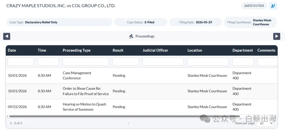Go to next section with right arrow
The width and height of the screenshot is (285, 130).
tap(277, 36)
